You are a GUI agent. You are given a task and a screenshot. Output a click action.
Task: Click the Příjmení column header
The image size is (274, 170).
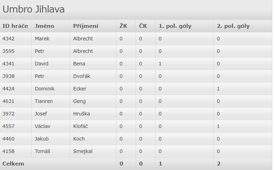pos(86,26)
